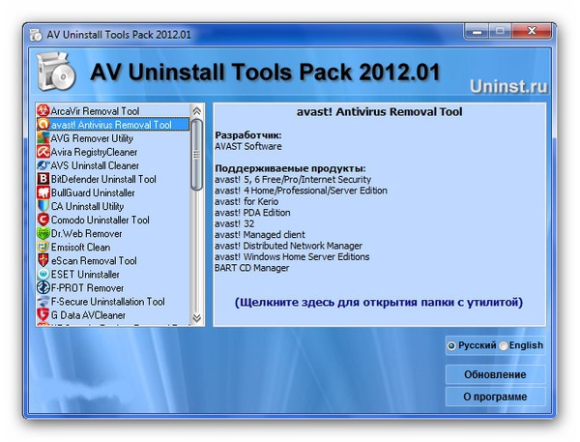This screenshot has width=580, height=442.
Task: Click the BullGuard dog icon
Action: pos(43,192)
